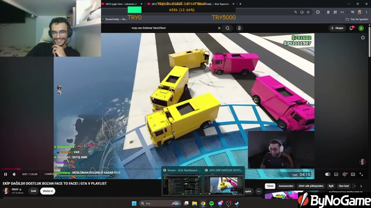Viewport: 371px width, 208px height.
Task: Select the 'Stream - Kick Dashboard' window preview
Action: coord(182,182)
